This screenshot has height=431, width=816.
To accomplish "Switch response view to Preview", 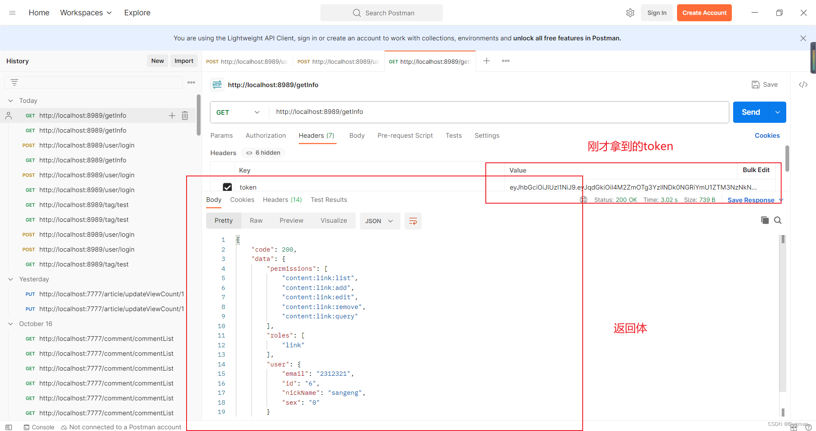I will point(292,221).
